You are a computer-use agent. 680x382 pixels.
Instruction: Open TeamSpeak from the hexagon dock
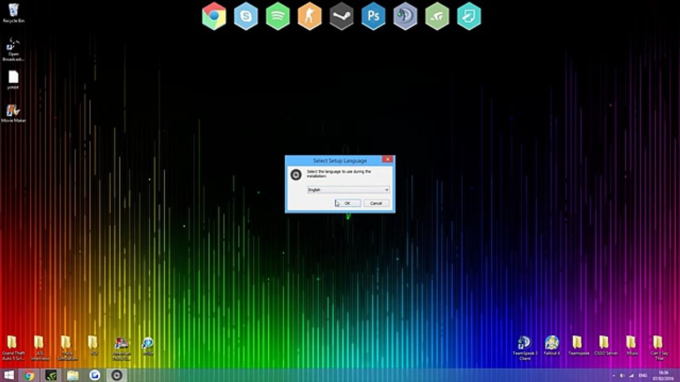coord(405,16)
